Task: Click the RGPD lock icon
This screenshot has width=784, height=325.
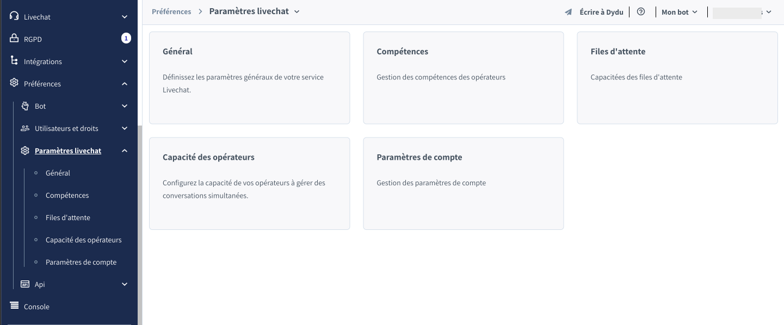Action: tap(15, 39)
